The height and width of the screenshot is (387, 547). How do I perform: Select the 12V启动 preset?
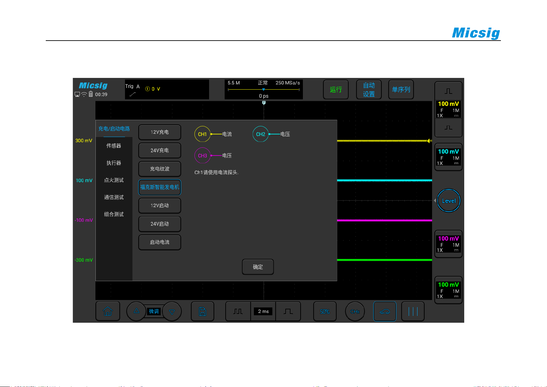[x=160, y=206]
